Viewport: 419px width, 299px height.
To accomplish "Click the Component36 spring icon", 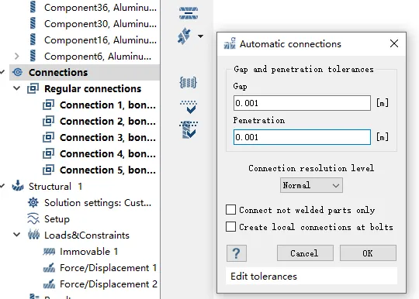I will point(33,7).
